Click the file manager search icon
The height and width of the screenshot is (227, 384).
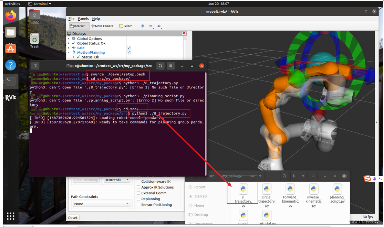pyautogui.click(x=284, y=176)
